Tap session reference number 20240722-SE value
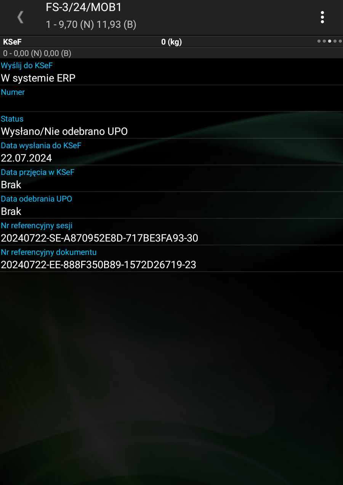The image size is (343, 485). coord(99,238)
